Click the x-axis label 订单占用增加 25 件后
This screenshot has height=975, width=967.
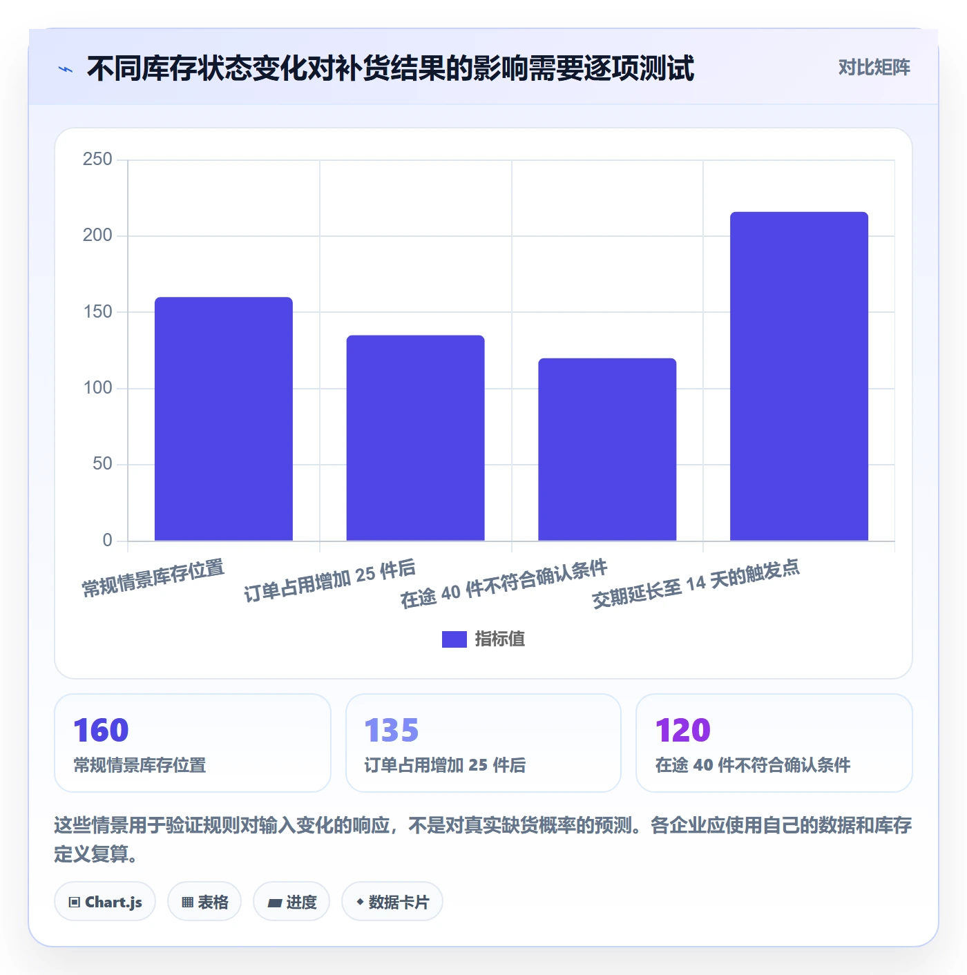click(x=330, y=581)
